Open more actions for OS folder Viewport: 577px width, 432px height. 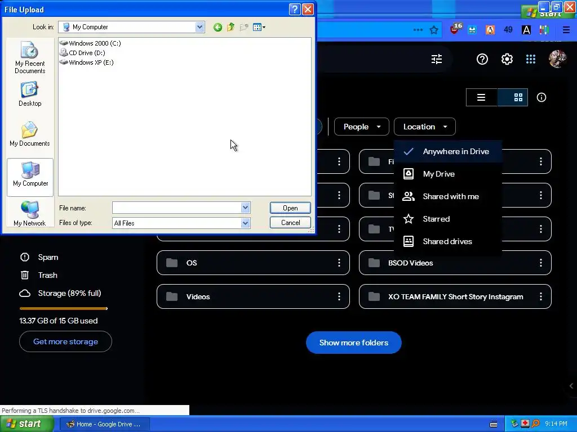pyautogui.click(x=339, y=263)
